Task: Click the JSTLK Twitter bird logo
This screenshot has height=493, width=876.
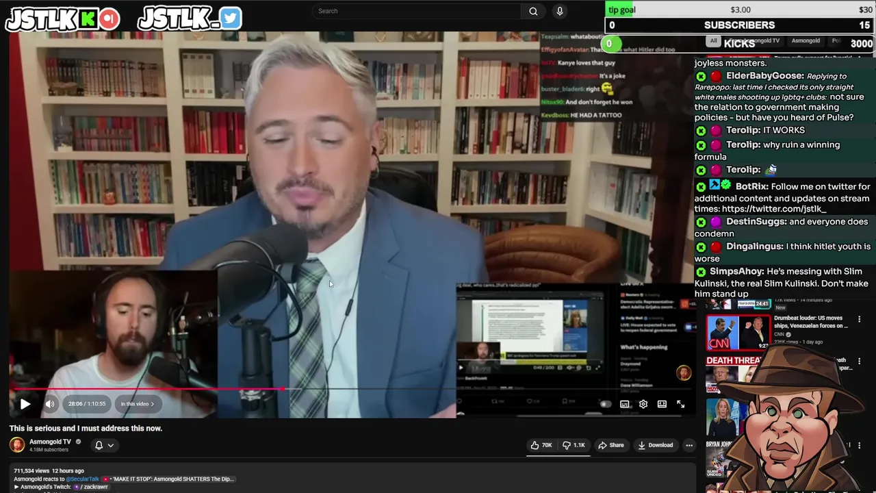Action: (x=190, y=19)
